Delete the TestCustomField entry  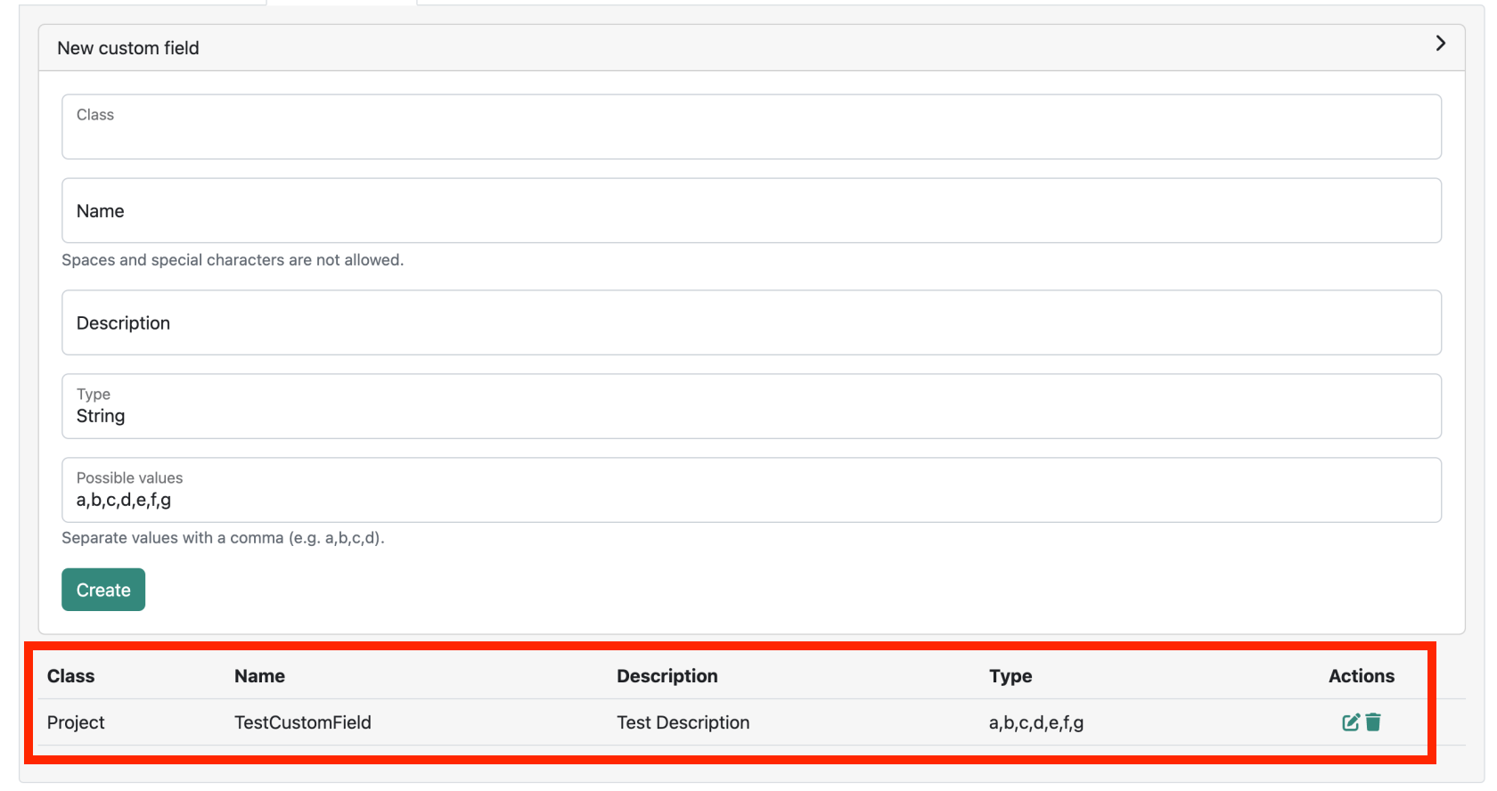tap(1373, 722)
